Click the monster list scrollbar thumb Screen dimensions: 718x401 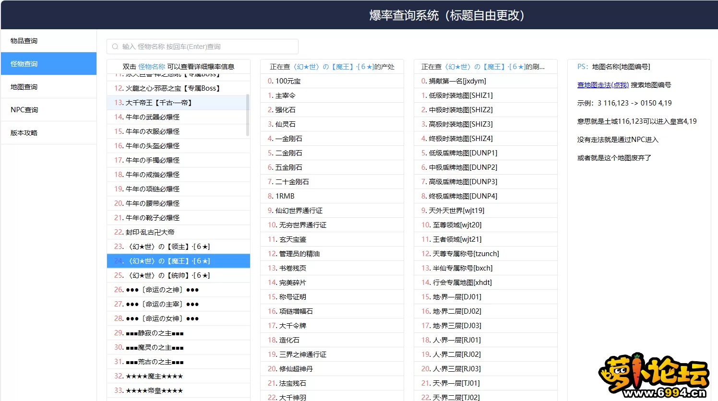248,115
